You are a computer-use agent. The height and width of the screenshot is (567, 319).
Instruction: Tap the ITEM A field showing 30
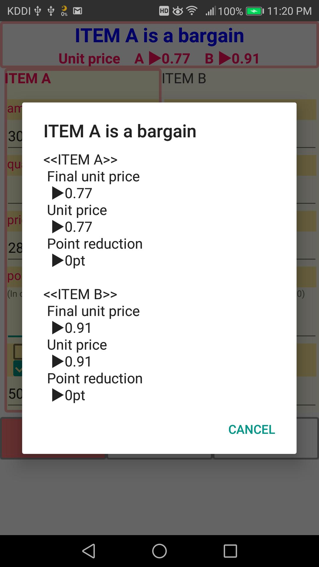pyautogui.click(x=15, y=136)
